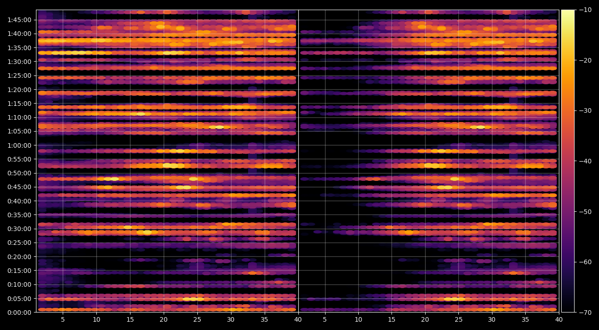The width and height of the screenshot is (599, 330).
Task: Select the 0:45:00 y-axis label
Action: pos(19,187)
